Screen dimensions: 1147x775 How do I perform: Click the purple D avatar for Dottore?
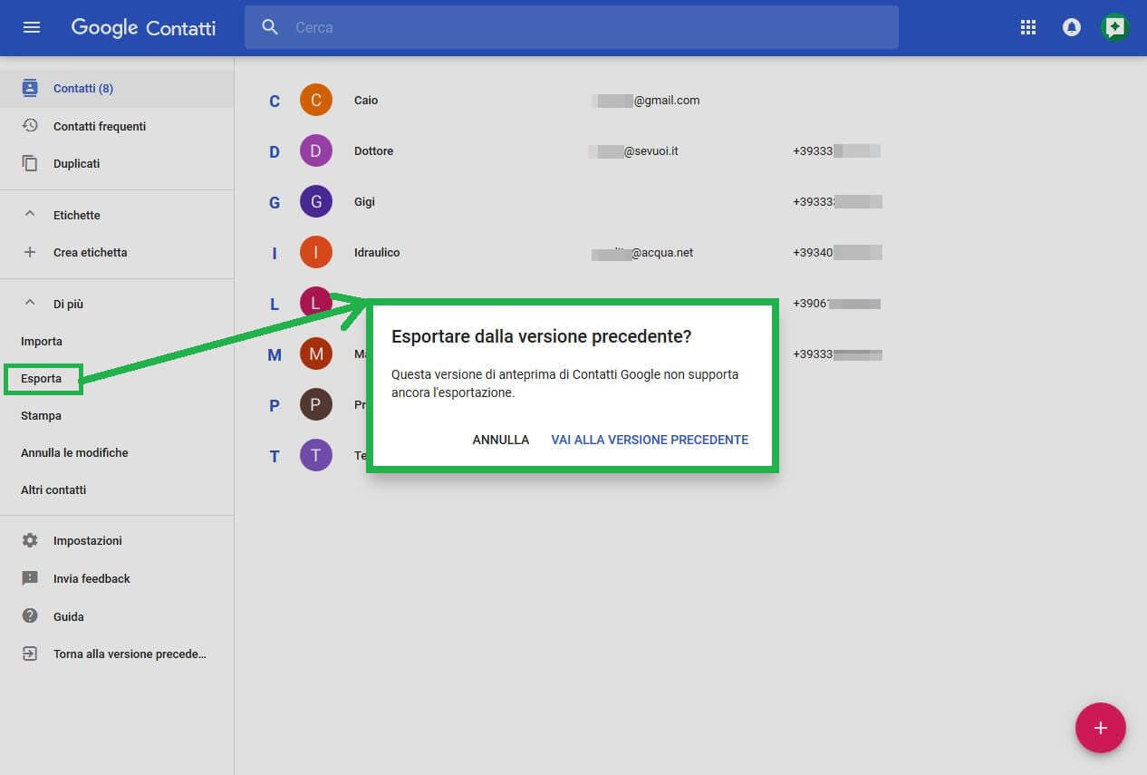[315, 150]
